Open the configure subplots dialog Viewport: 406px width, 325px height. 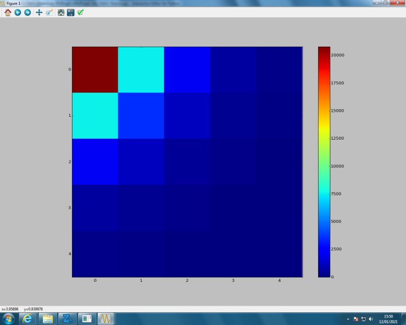[x=61, y=13]
